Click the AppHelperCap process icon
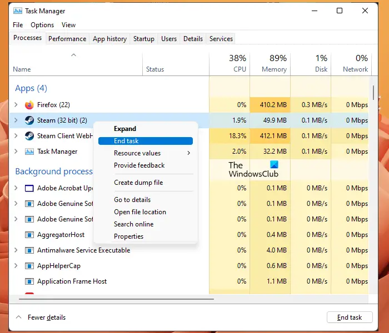Image resolution: width=389 pixels, height=333 pixels. [29, 266]
